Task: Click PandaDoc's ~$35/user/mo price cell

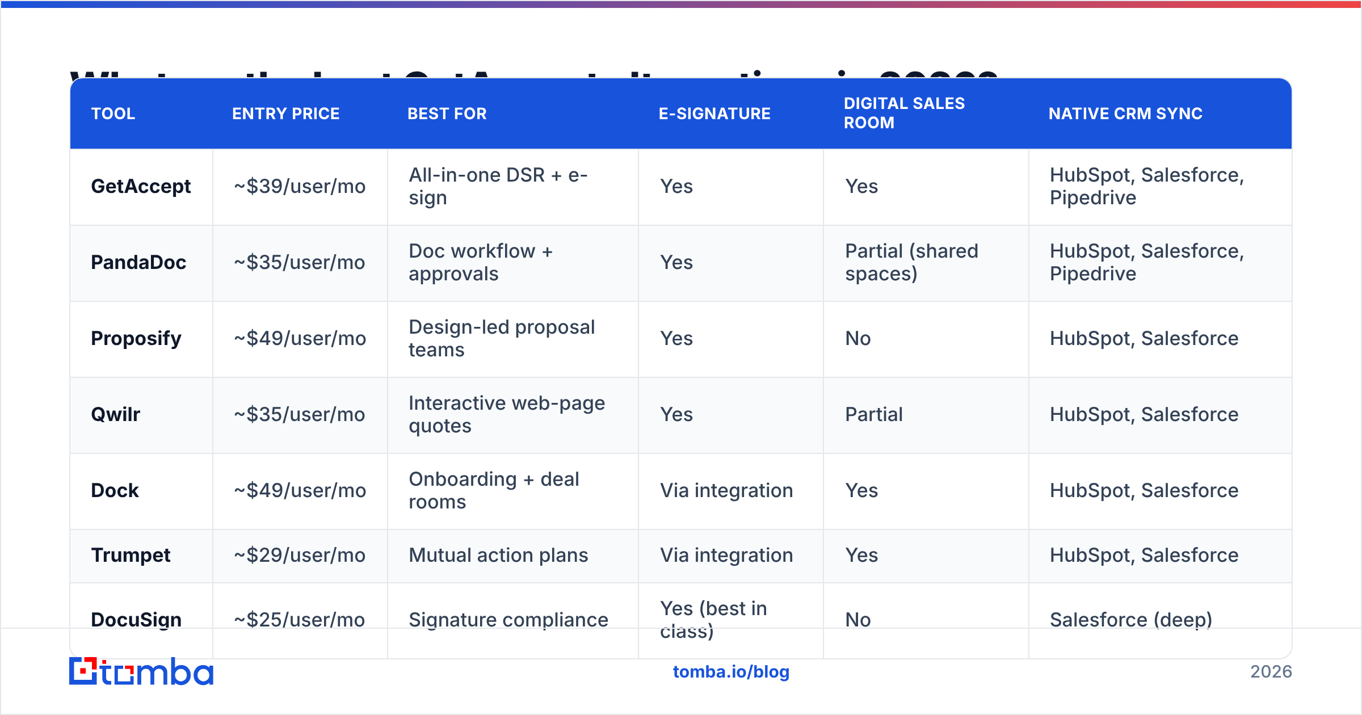Action: click(x=300, y=263)
